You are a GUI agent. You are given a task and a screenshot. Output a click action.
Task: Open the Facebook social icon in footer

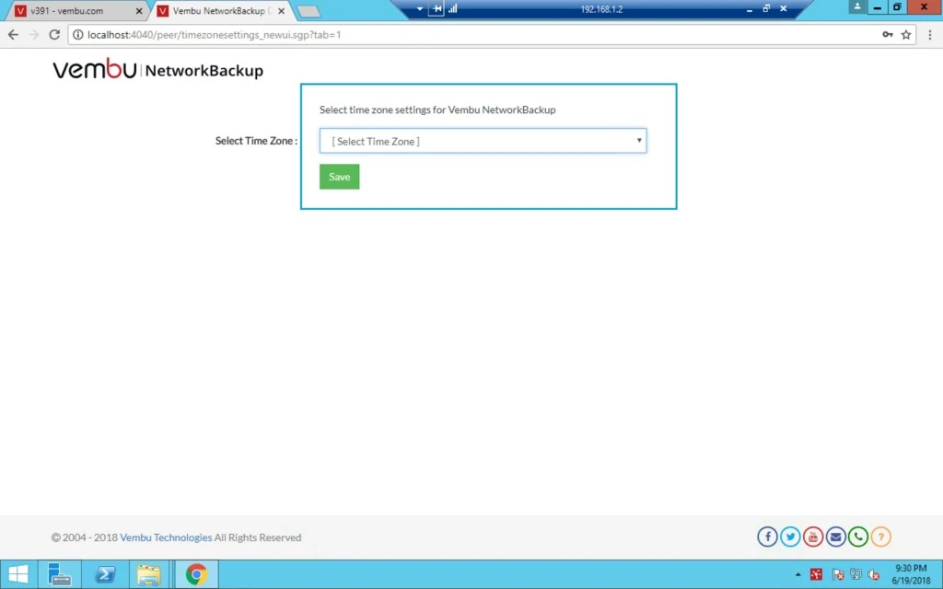pos(767,537)
